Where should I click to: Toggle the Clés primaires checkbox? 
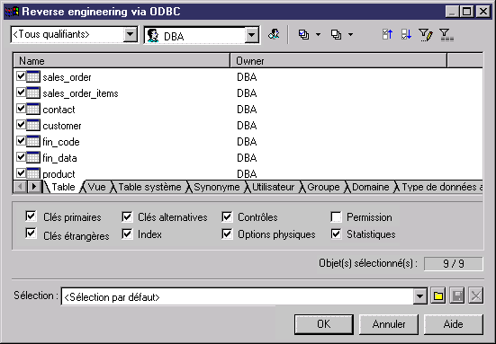31,216
